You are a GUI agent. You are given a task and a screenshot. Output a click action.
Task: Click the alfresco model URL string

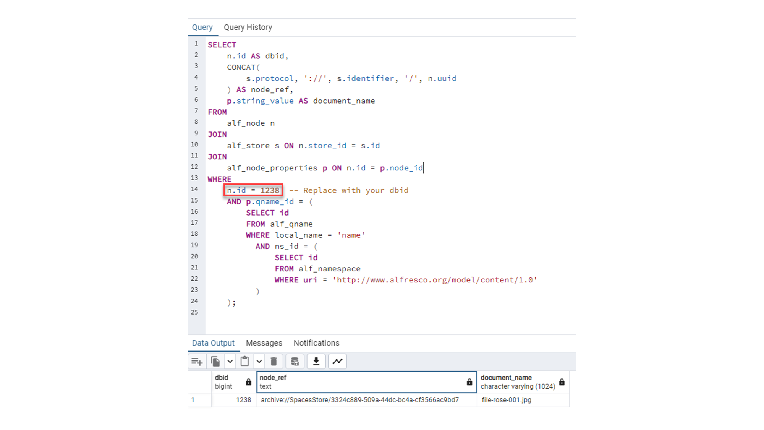[x=435, y=280]
